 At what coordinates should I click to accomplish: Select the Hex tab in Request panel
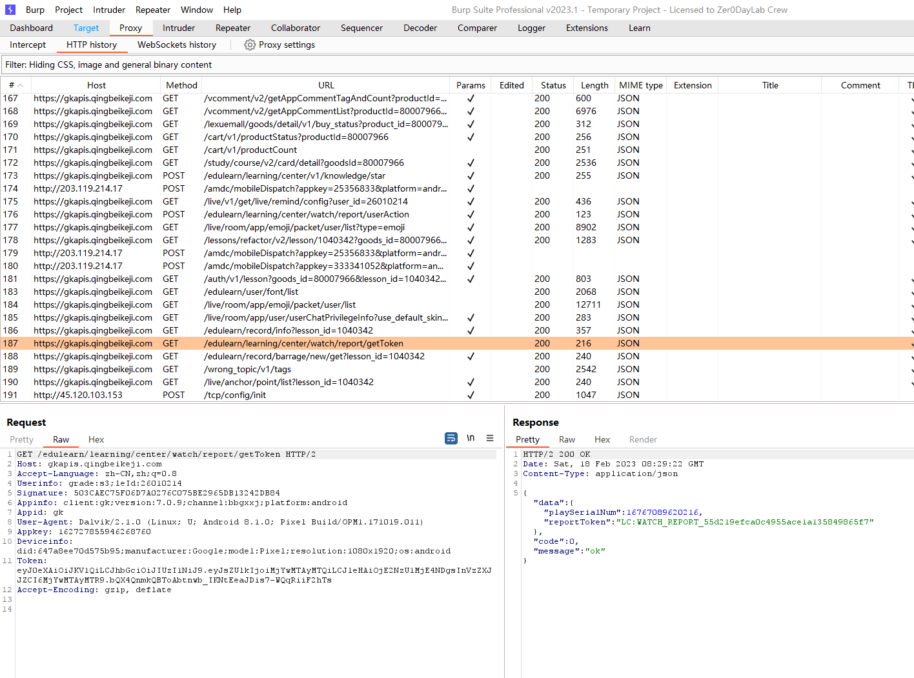[x=96, y=439]
